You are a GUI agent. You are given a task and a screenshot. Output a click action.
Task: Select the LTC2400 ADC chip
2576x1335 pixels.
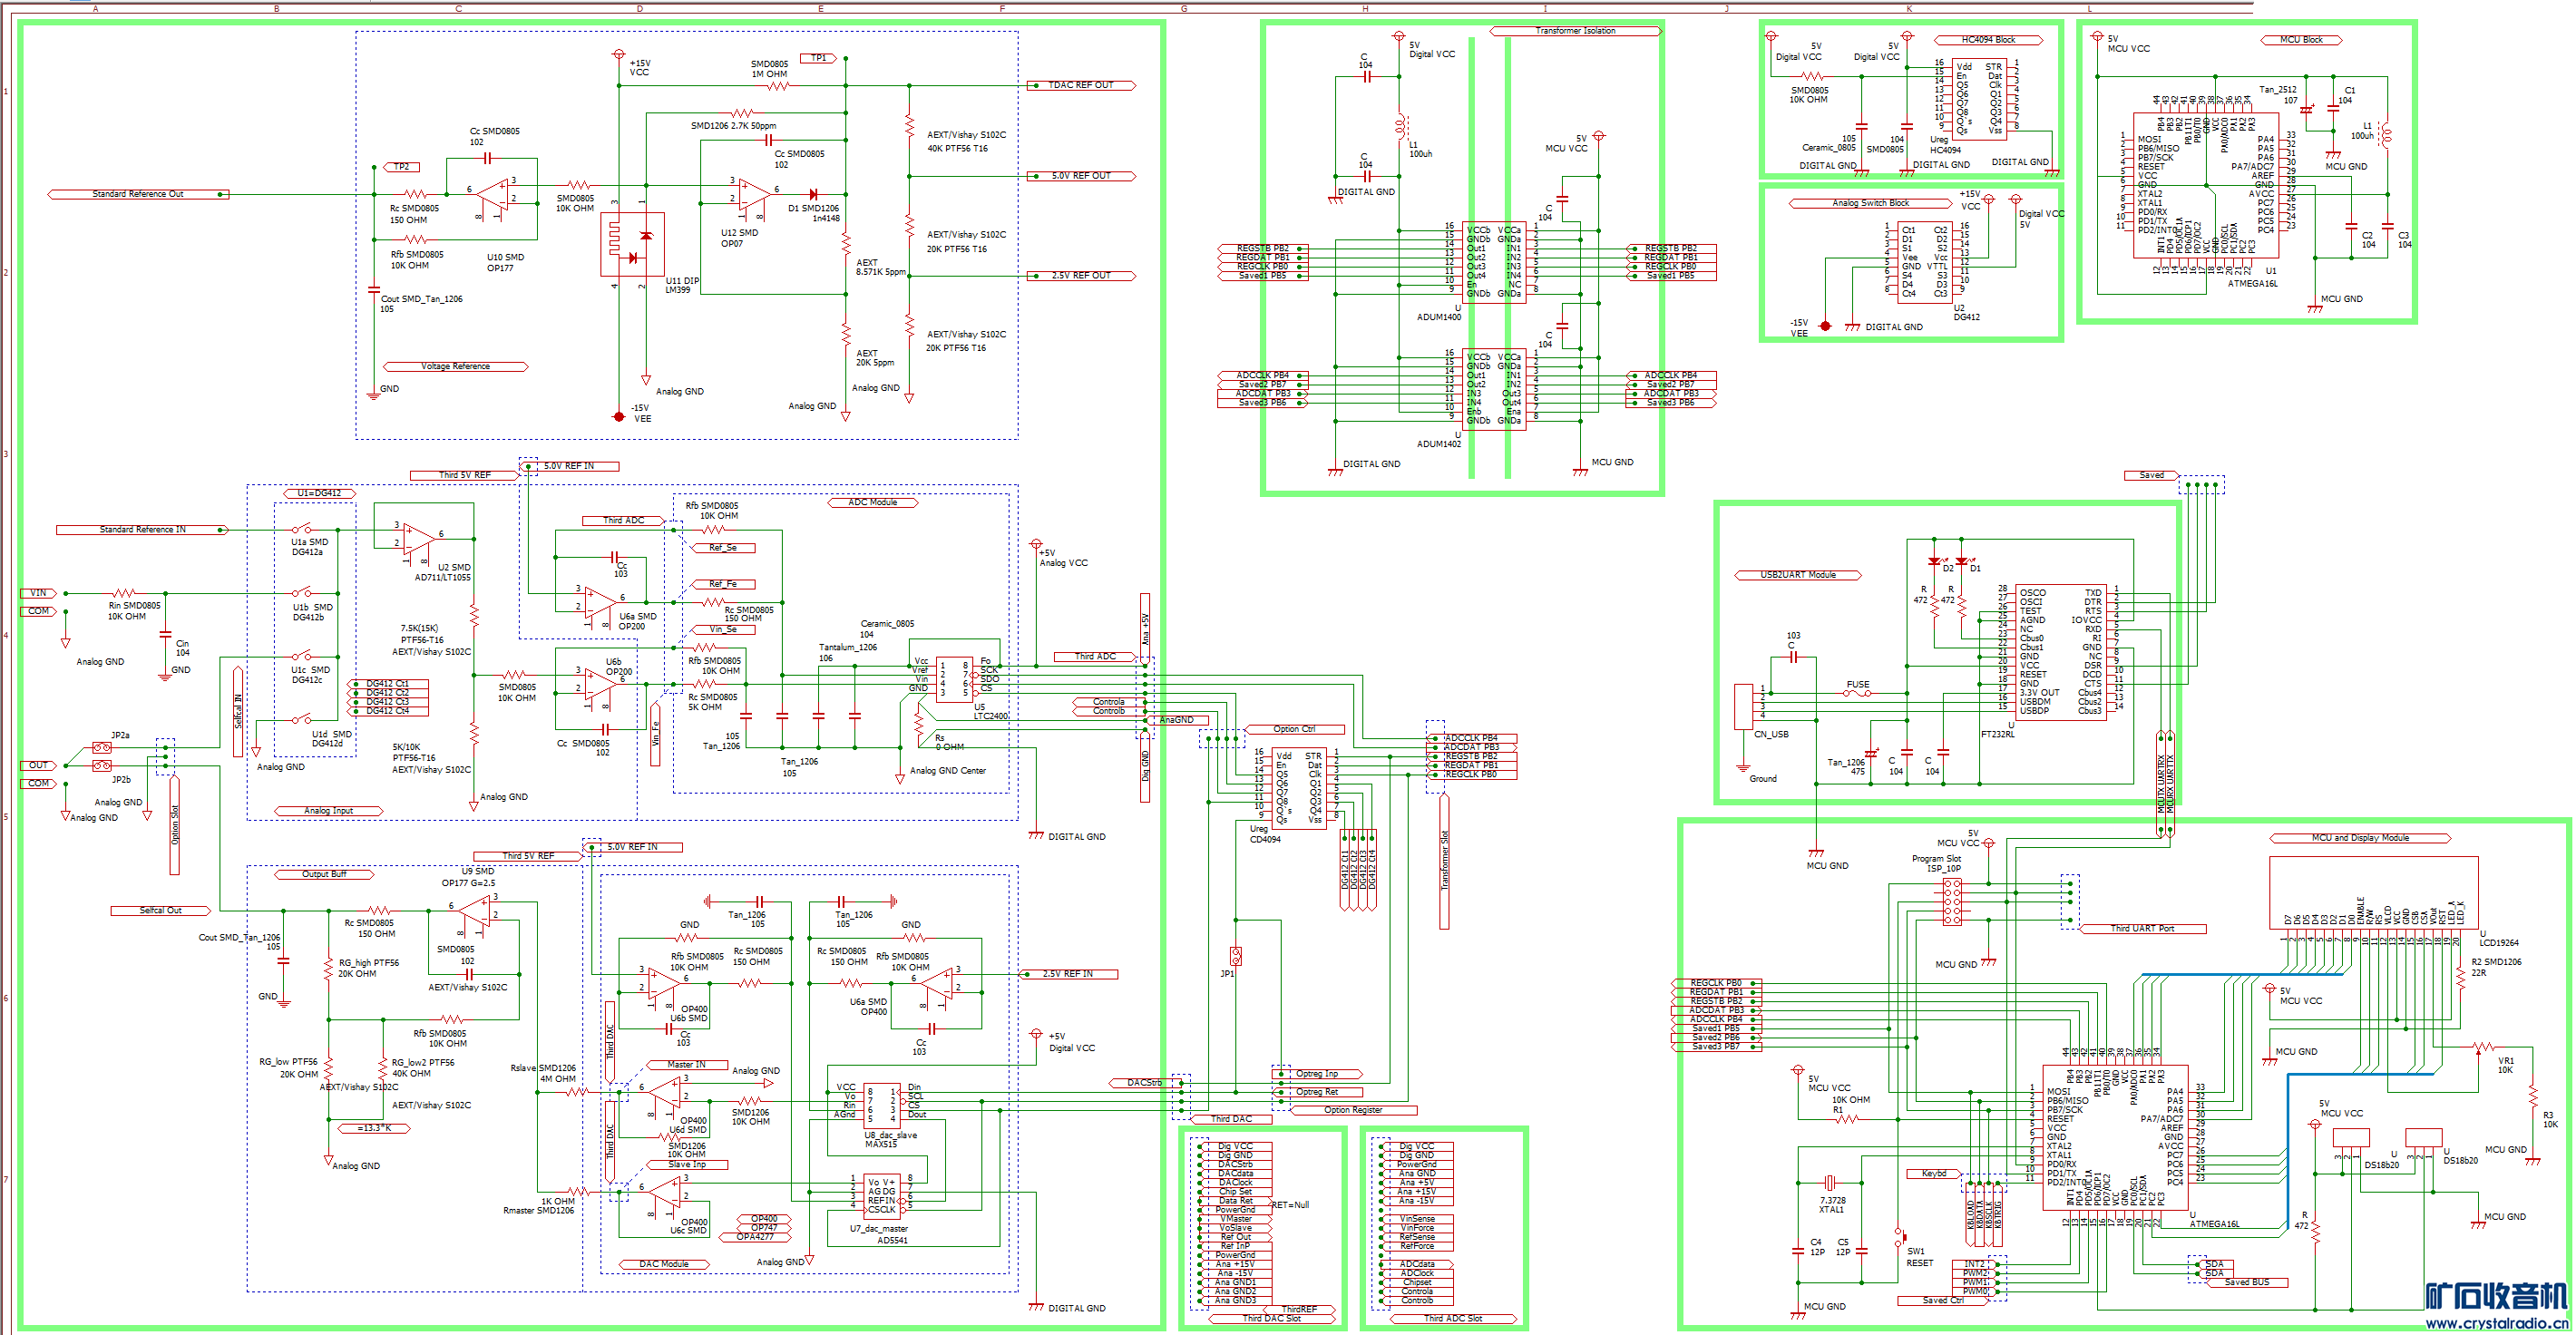[x=954, y=678]
